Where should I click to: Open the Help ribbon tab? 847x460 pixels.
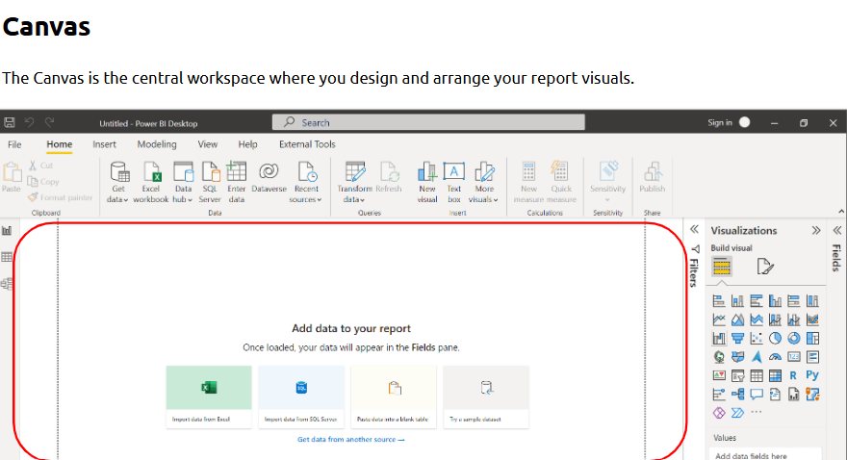point(247,144)
